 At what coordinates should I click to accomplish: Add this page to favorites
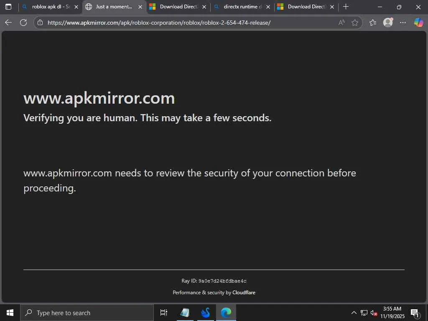(355, 23)
